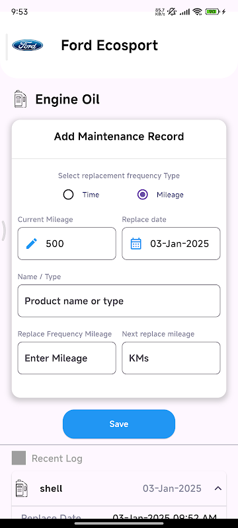Tap the shell log entry row
Image resolution: width=238 pixels, height=528 pixels.
(x=119, y=488)
